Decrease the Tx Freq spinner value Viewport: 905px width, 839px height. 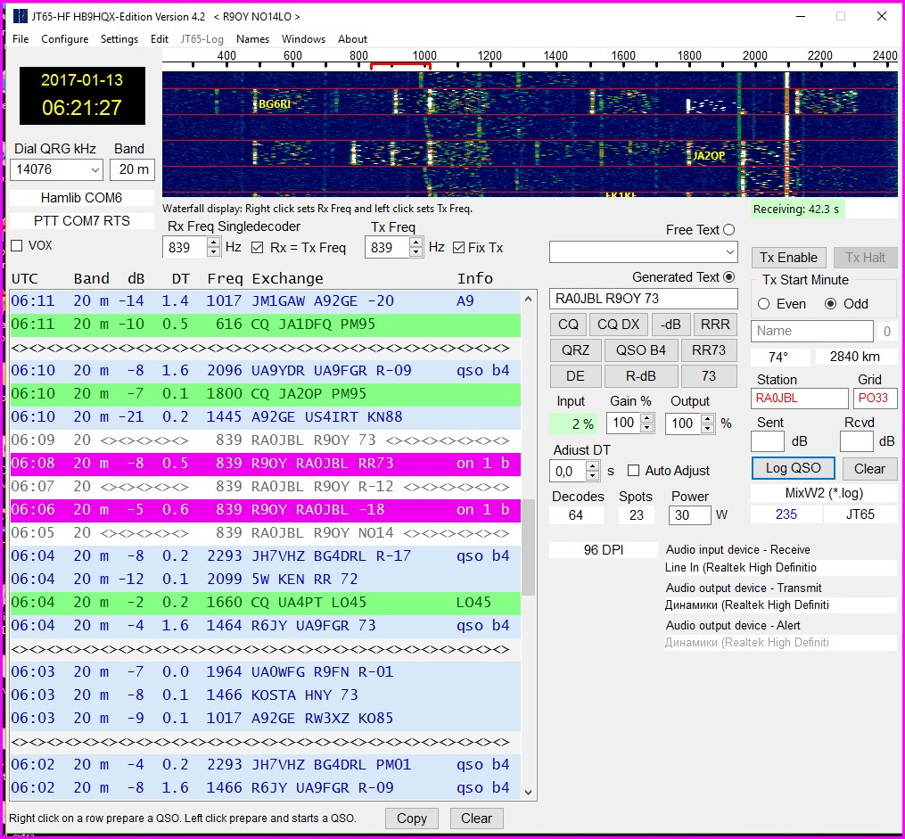point(415,252)
